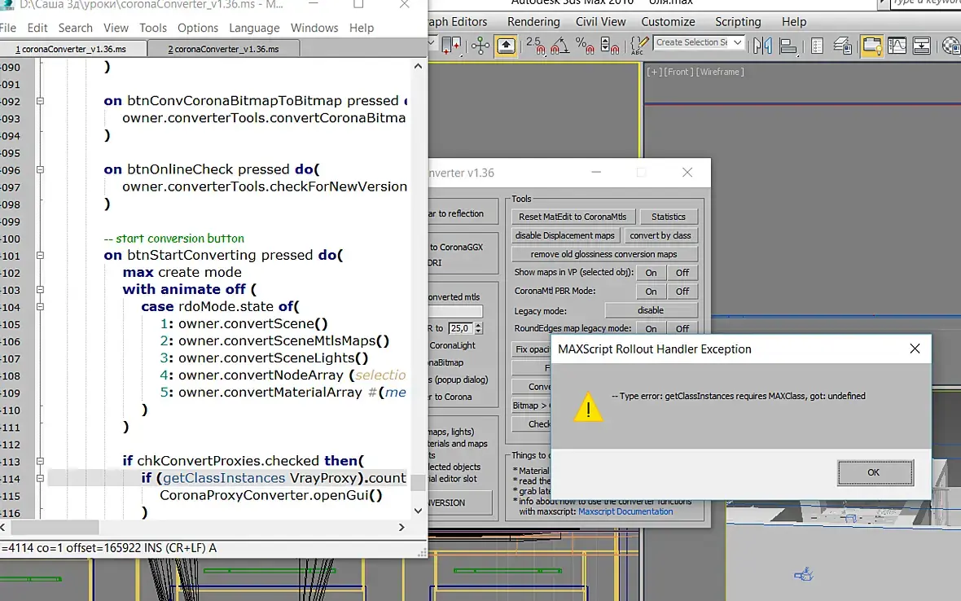Screen dimensions: 961x601
Task: Open the Create Selection Set dropdown
Action: click(700, 42)
